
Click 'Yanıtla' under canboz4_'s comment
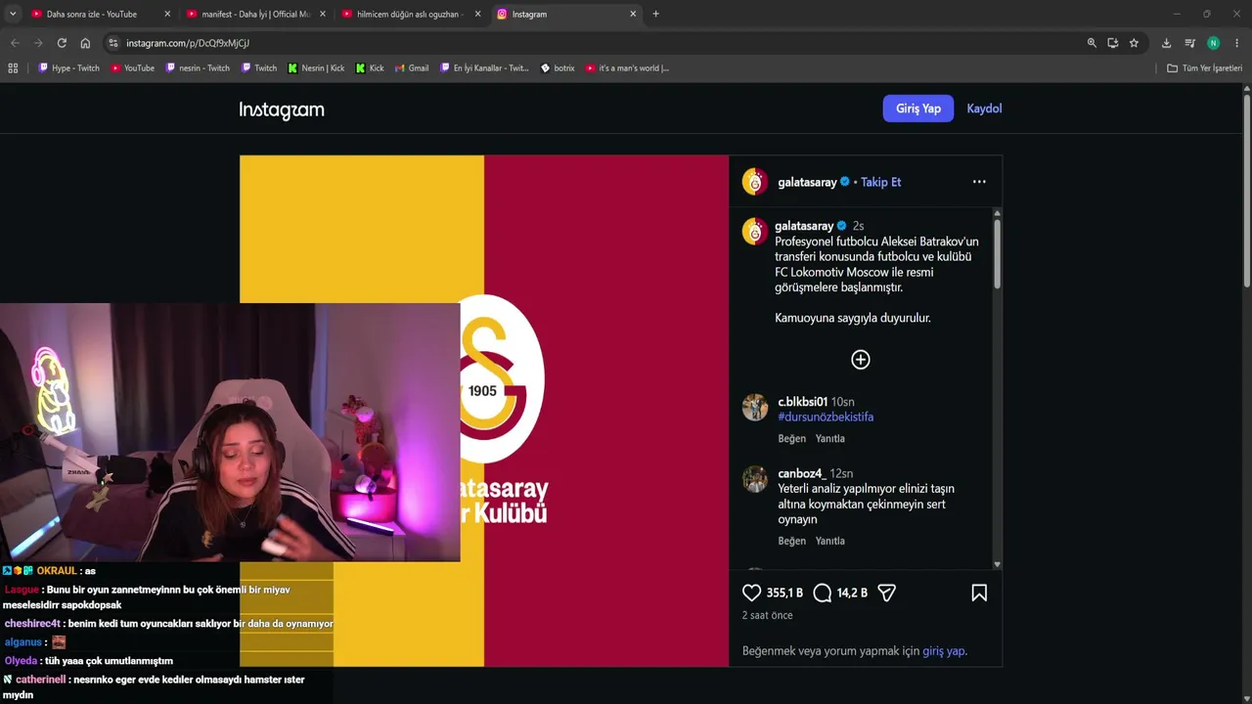[x=830, y=541]
